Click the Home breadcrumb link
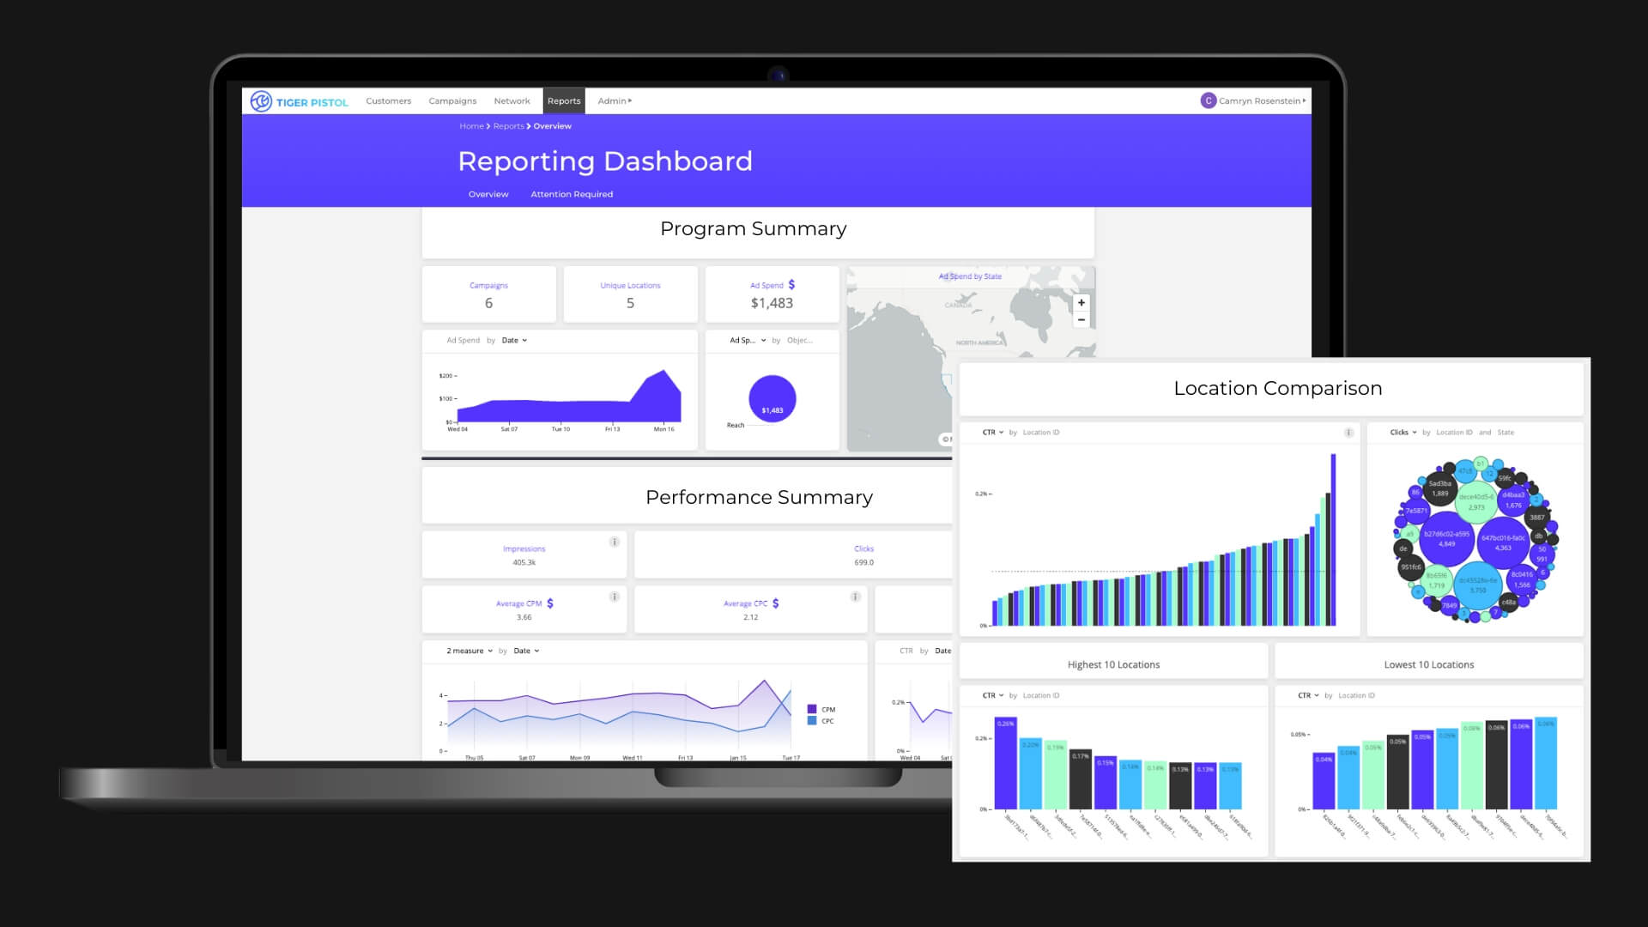This screenshot has width=1648, height=927. [x=471, y=126]
